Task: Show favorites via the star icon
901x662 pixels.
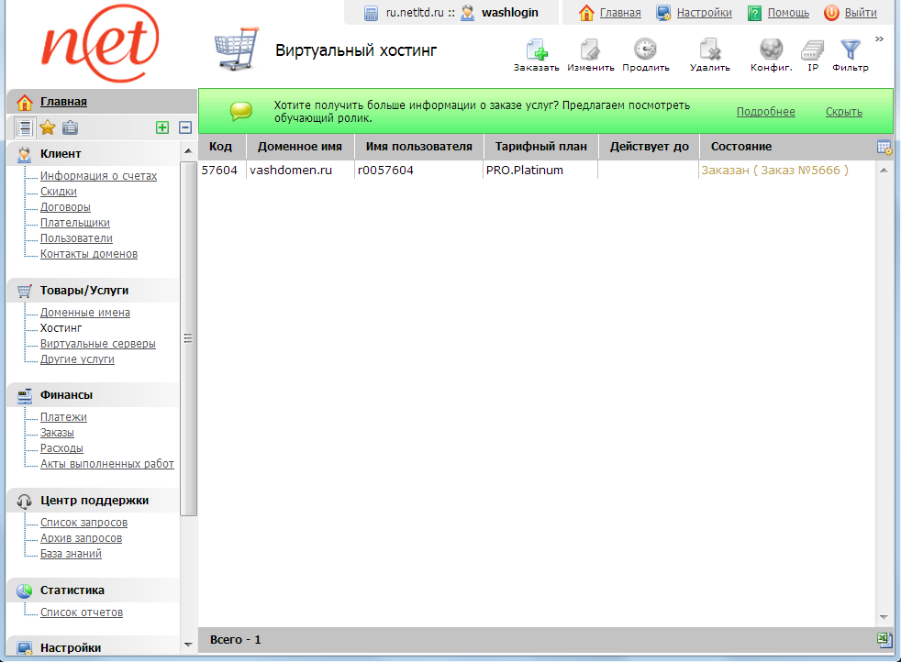Action: click(48, 127)
